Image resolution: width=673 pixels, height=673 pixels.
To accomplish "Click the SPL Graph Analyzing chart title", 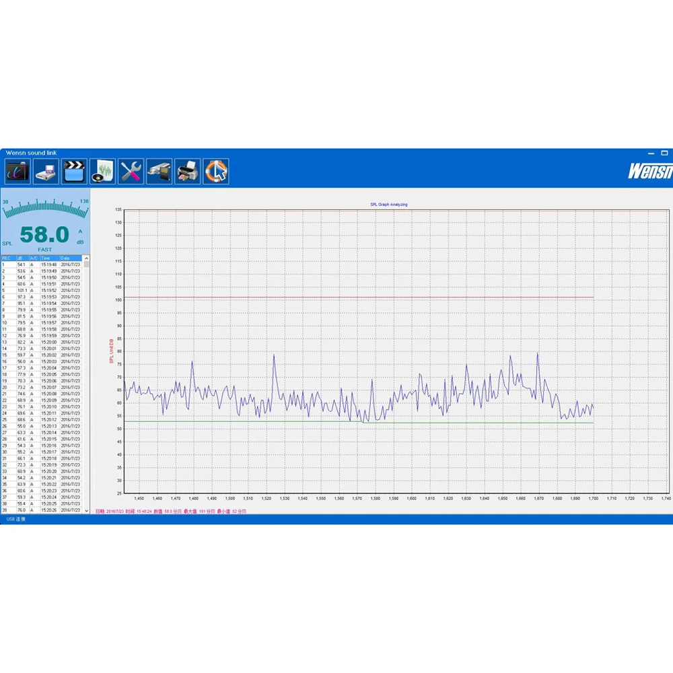I will (x=389, y=205).
